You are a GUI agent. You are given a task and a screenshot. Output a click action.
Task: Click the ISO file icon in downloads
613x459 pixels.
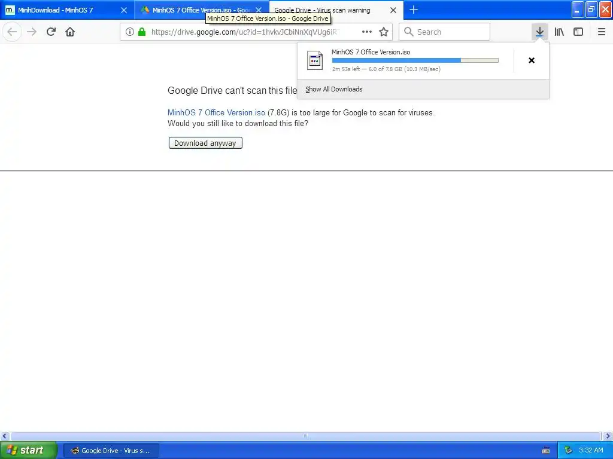tap(315, 60)
